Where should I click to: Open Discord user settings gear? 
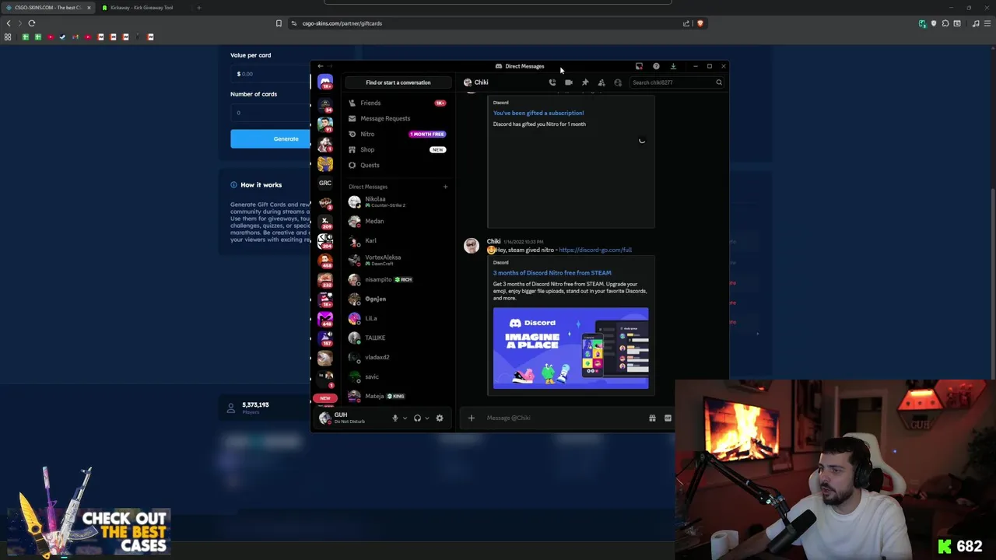click(x=440, y=418)
